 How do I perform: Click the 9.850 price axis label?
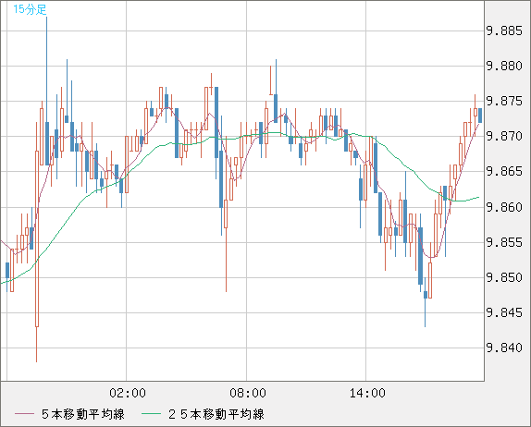[x=504, y=278]
